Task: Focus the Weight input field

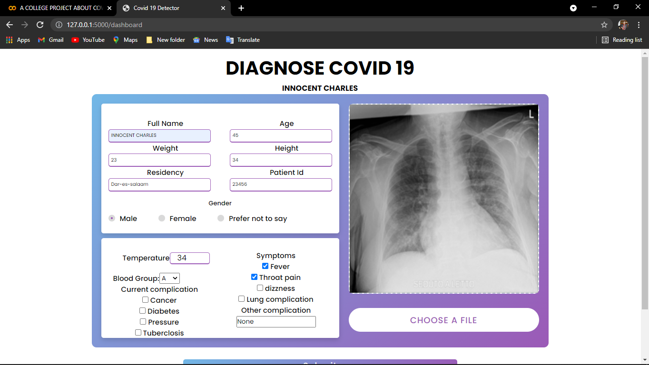Action: (159, 160)
